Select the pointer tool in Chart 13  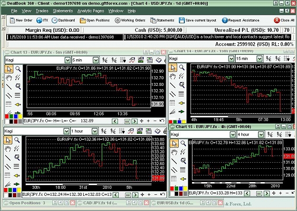(x=9, y=69)
